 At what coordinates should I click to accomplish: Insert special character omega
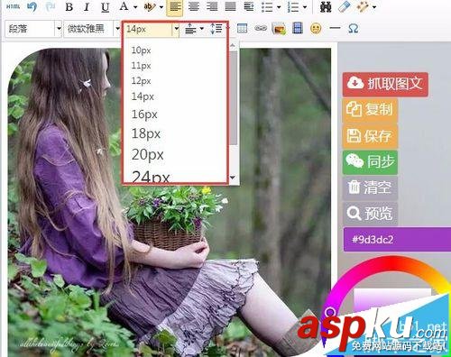[x=353, y=29]
